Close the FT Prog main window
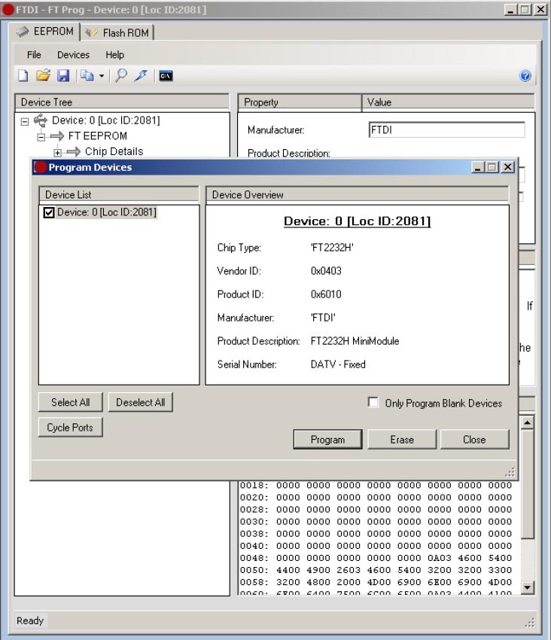Viewport: 551px width, 640px height. [540, 9]
